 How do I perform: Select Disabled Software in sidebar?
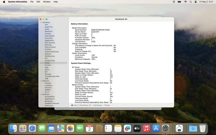[52, 103]
